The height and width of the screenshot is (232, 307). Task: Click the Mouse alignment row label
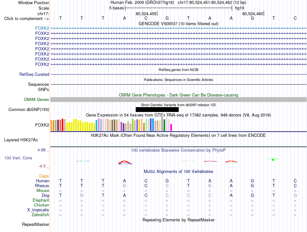click(43, 191)
